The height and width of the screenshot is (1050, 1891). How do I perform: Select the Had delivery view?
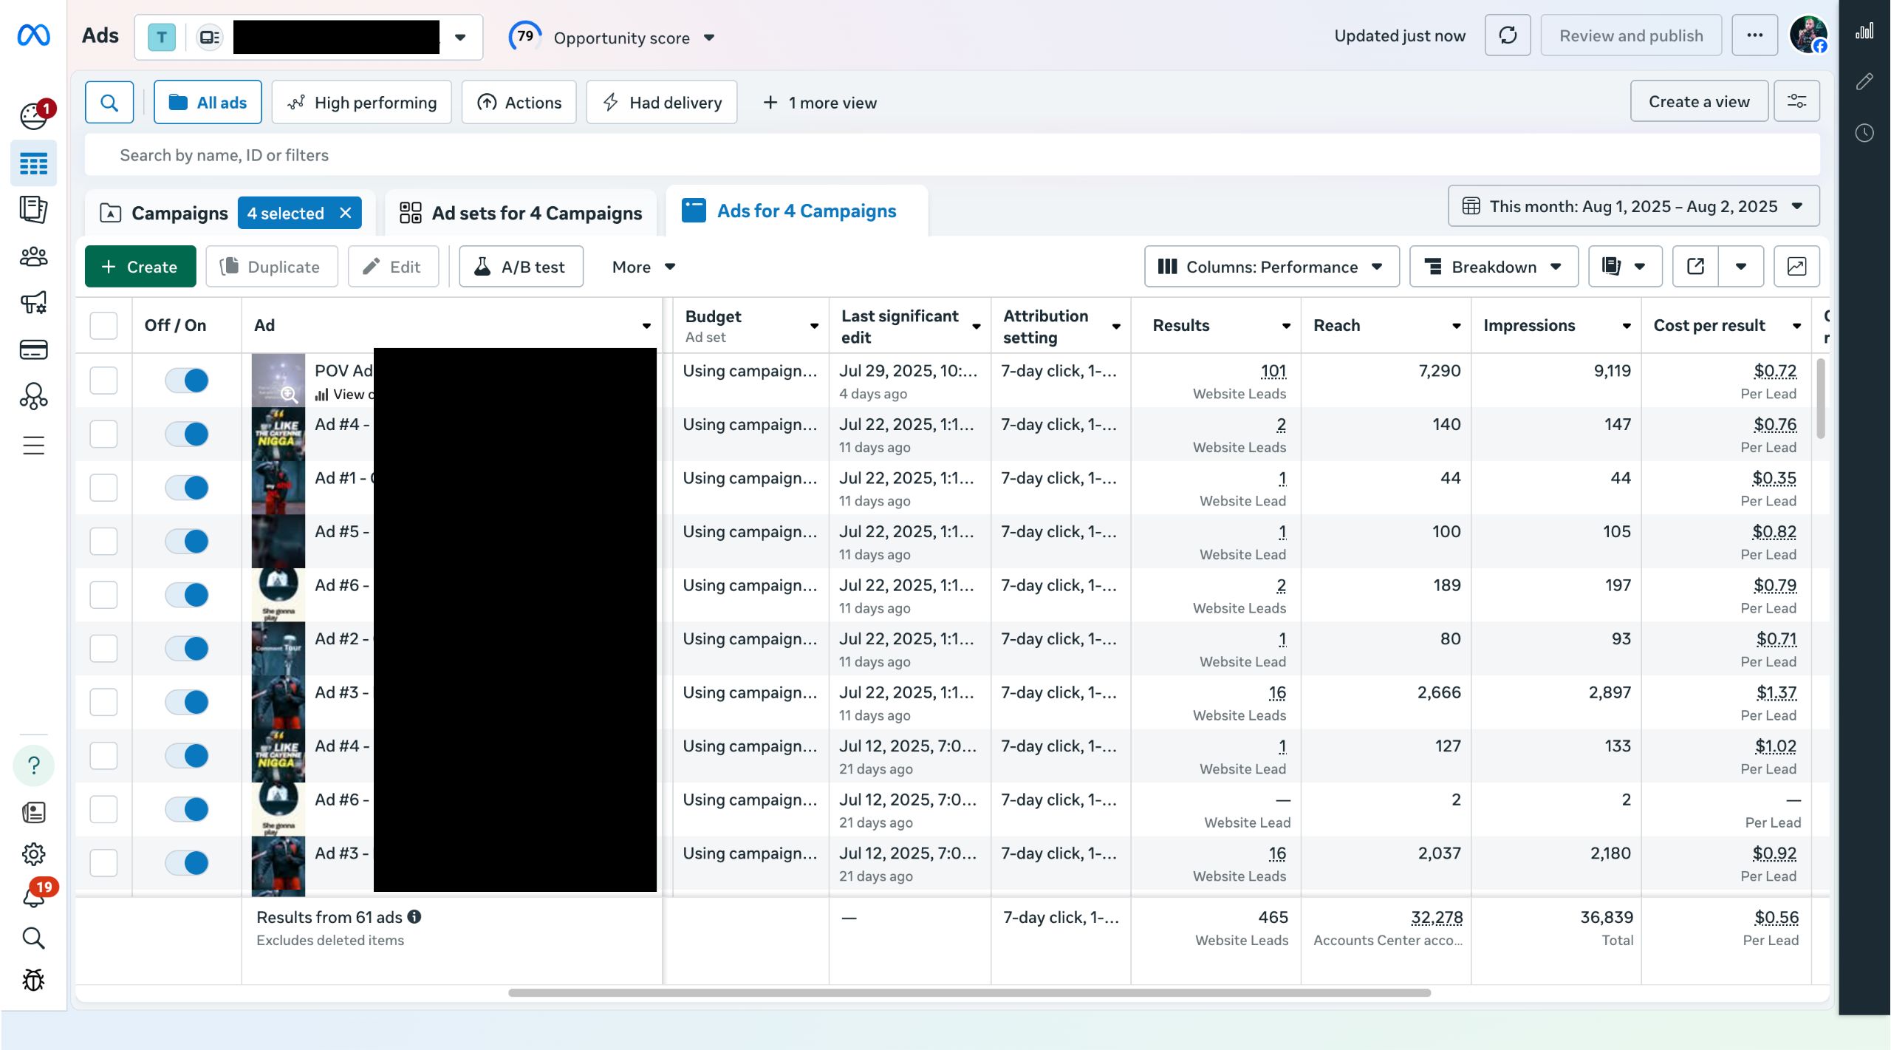(661, 102)
